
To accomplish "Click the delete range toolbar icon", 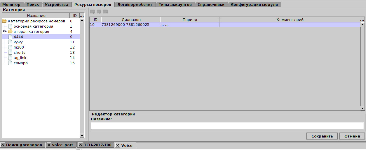I will click(x=105, y=12).
